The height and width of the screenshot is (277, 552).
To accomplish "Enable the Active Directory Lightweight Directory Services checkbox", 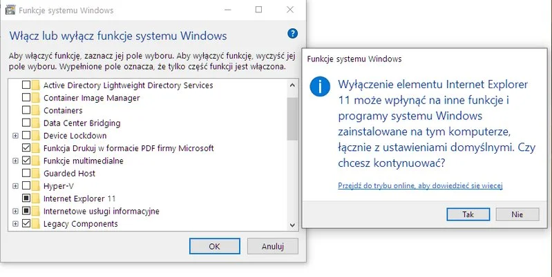I will 26,85.
